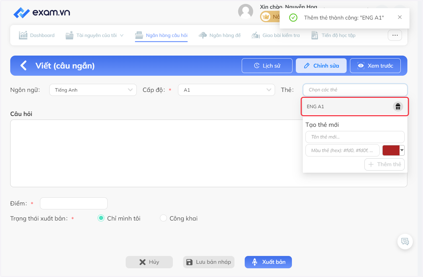423x277 pixels.
Task: Click the exam.vn logo
Action: click(42, 13)
